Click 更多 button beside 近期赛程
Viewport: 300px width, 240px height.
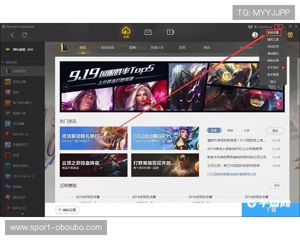(277, 185)
